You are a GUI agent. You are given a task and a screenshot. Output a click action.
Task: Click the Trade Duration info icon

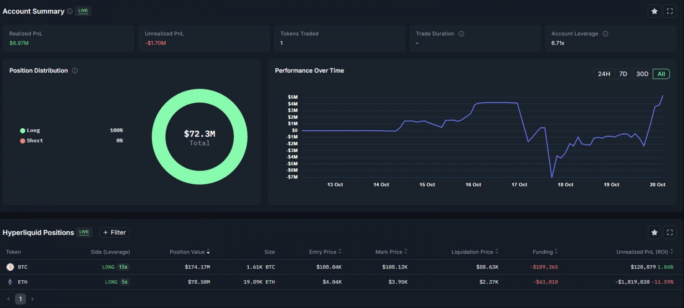point(461,34)
